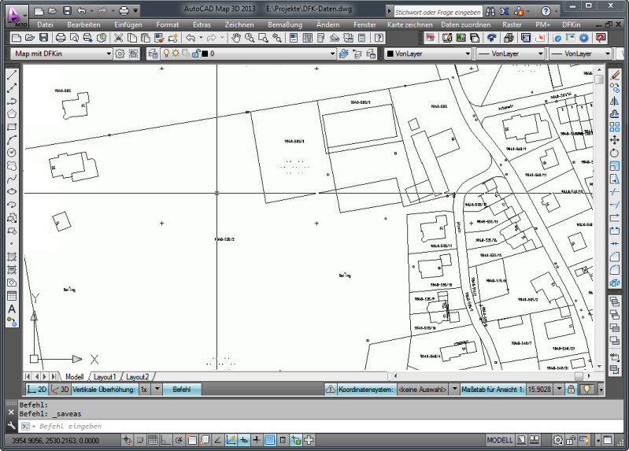
Task: Open the Zeichnen menu
Action: point(239,25)
